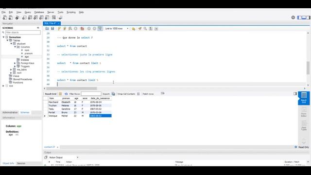Open a script file in the editor toolbar
This screenshot has width=311, height=175.
coord(47,29)
